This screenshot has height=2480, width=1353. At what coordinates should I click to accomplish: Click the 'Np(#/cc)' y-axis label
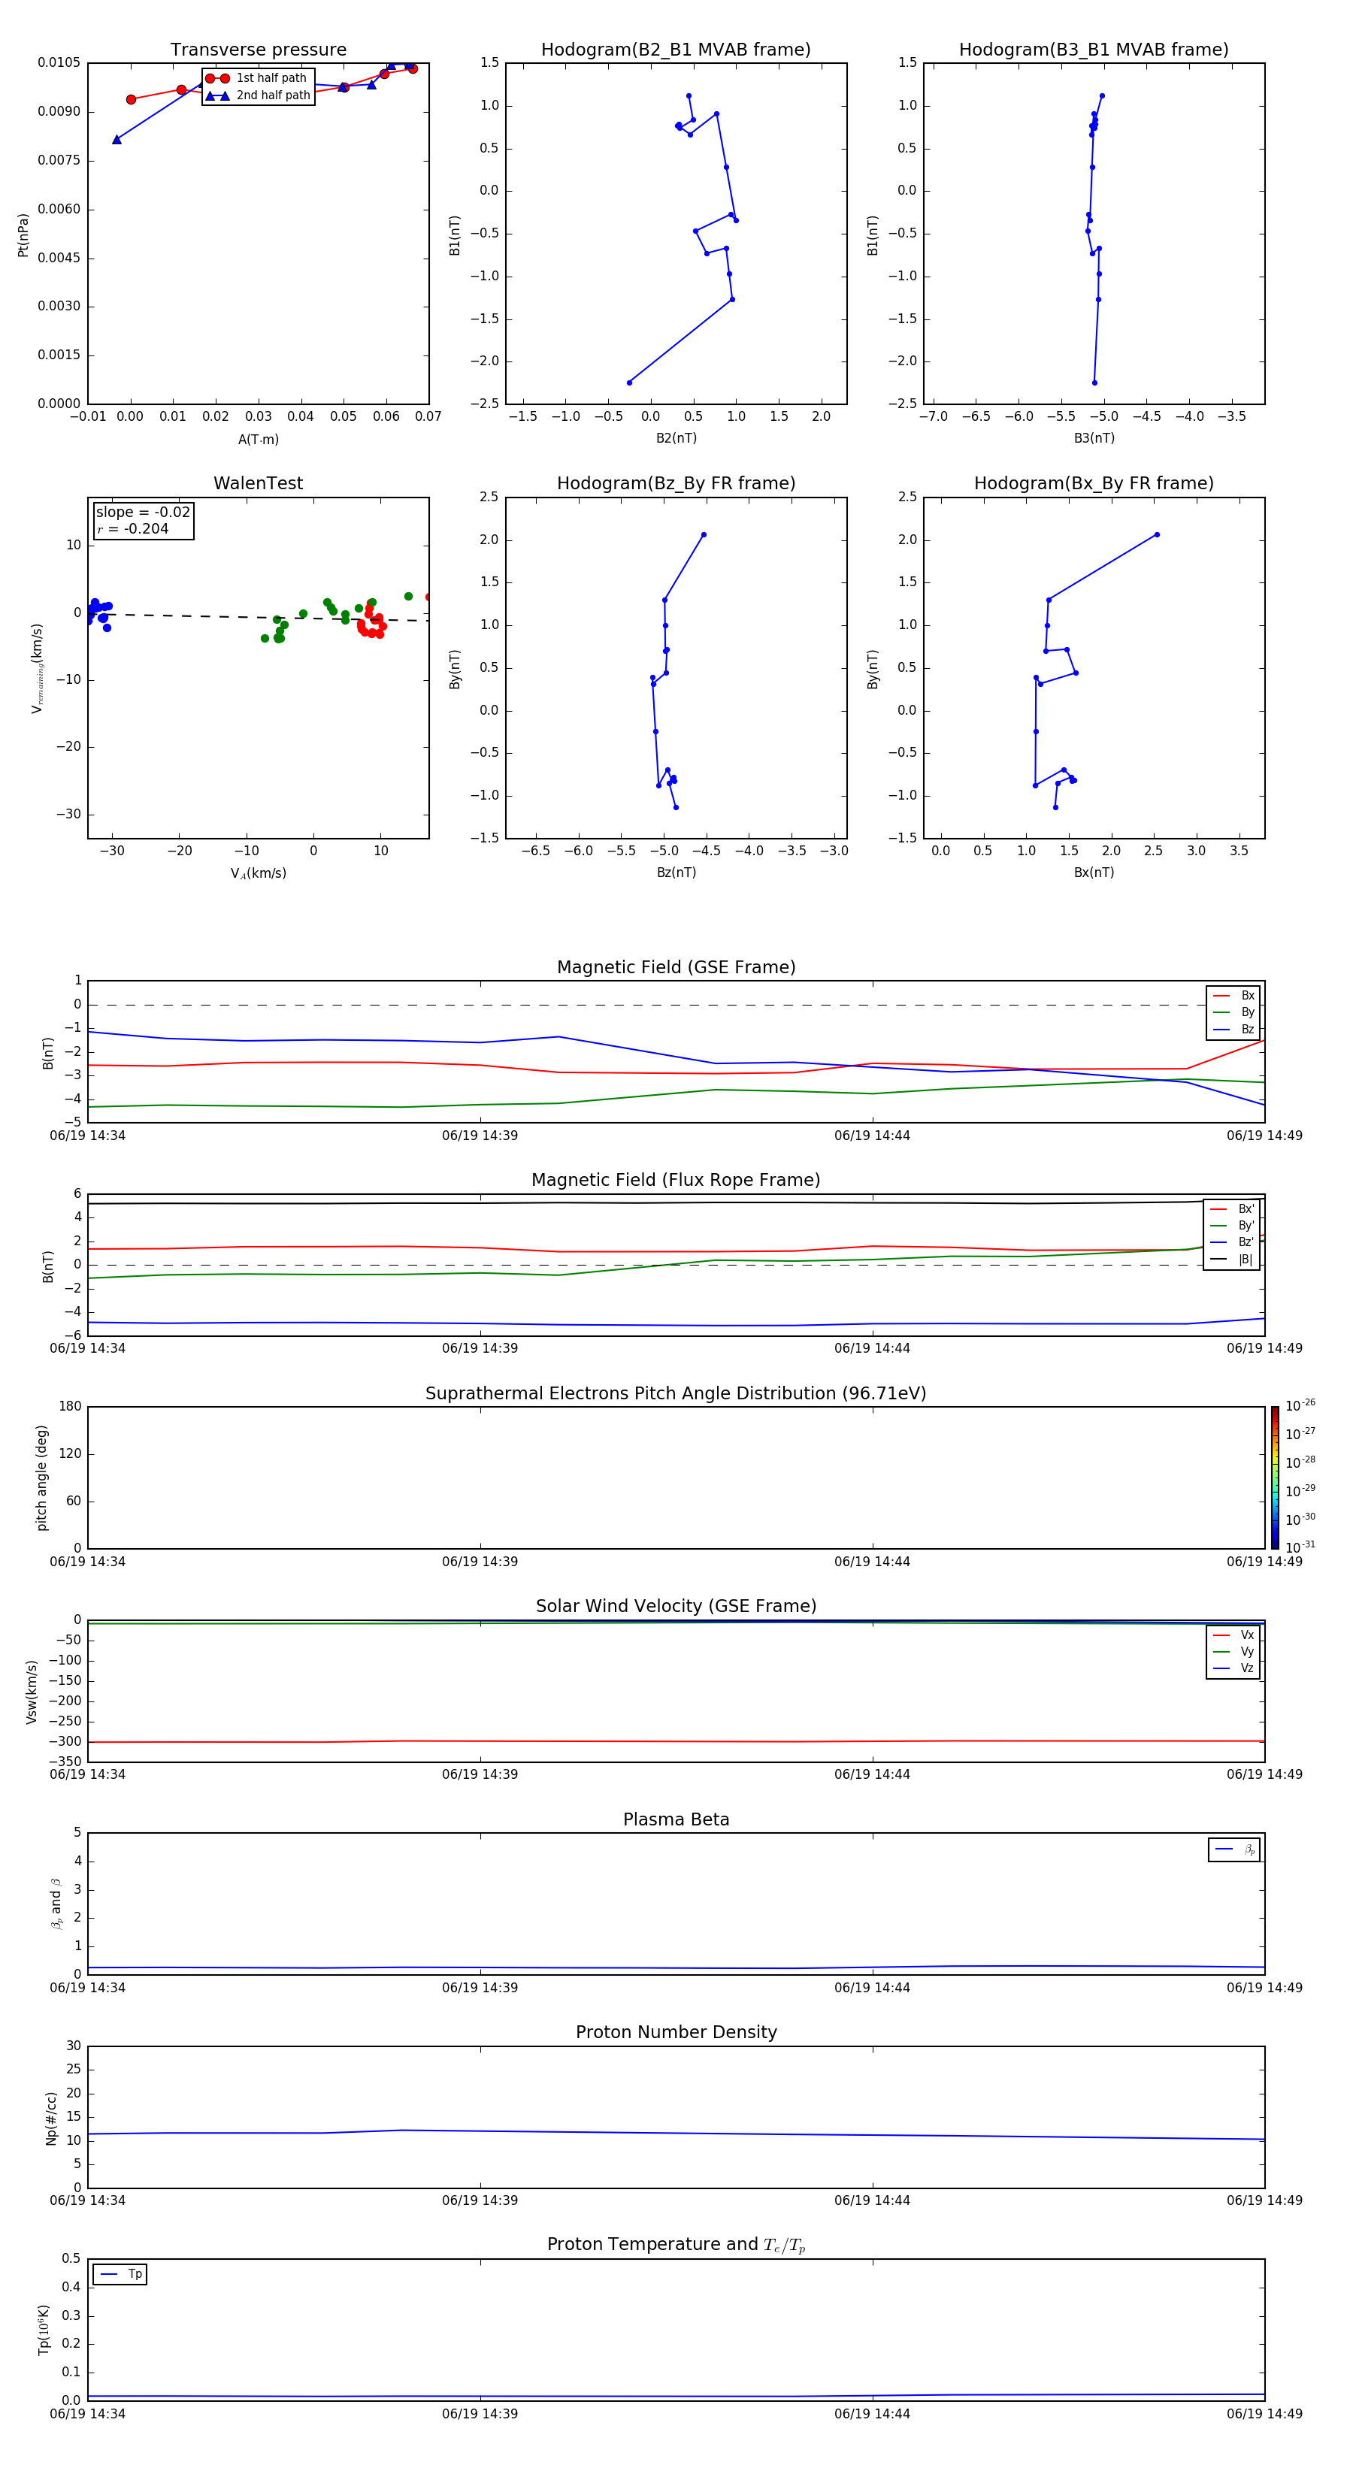coord(51,2118)
